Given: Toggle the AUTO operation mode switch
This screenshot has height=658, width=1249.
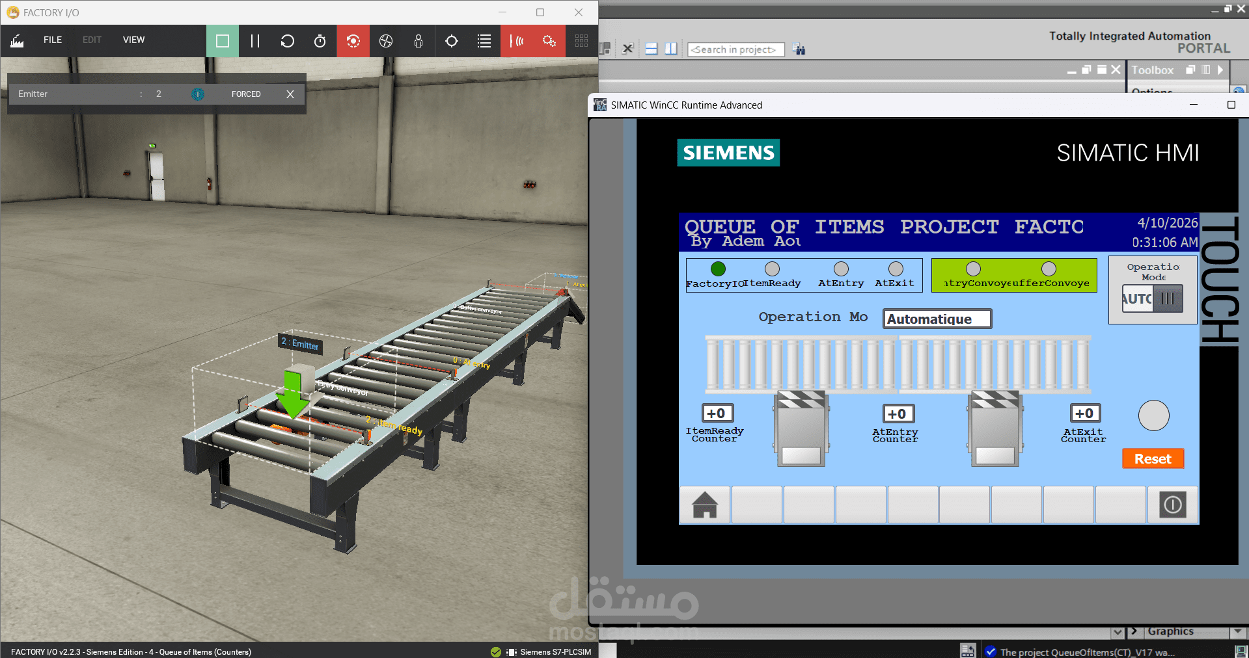Looking at the screenshot, I should coord(1153,298).
